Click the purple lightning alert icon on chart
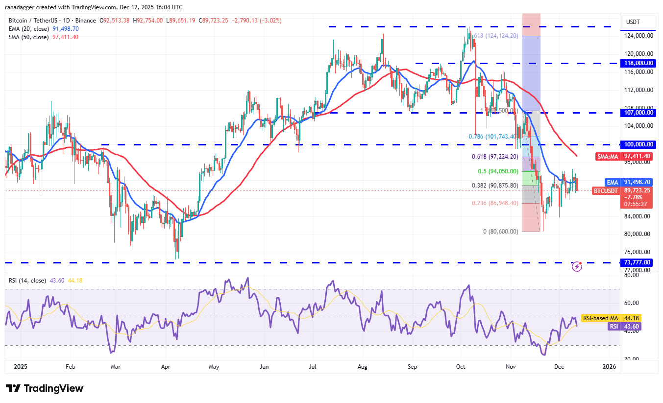 577,266
